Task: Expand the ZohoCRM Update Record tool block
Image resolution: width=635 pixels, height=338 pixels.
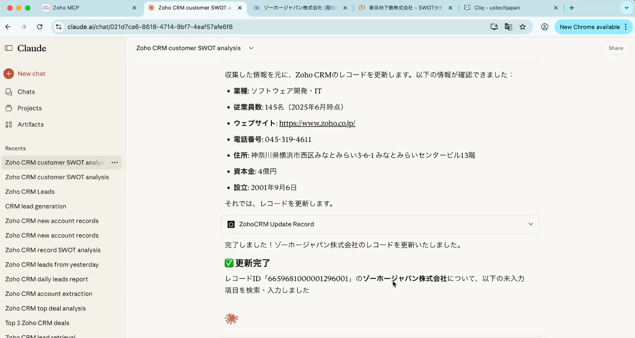Action: click(x=380, y=224)
